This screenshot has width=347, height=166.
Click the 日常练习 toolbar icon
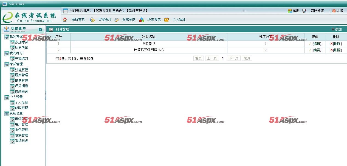pos(92,20)
